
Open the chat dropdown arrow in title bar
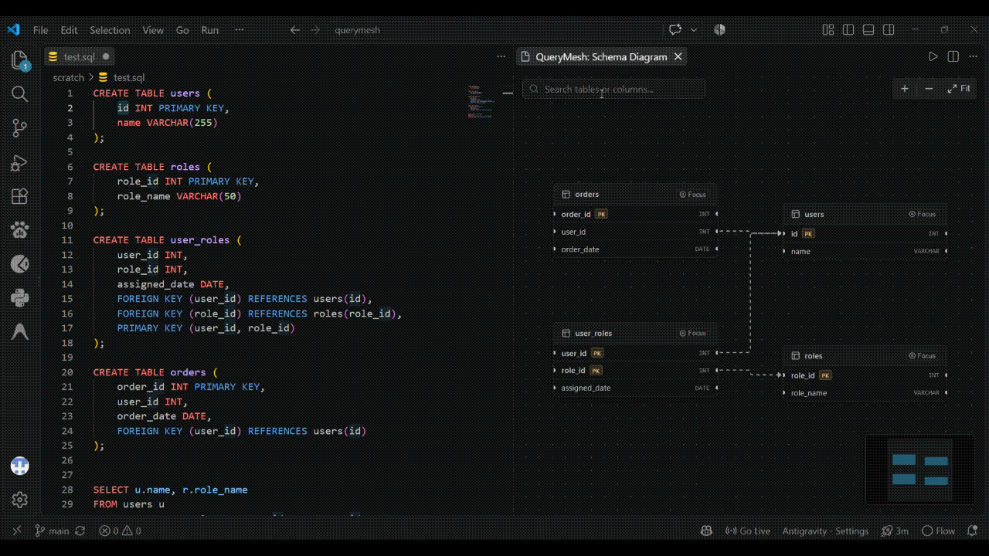pos(694,30)
